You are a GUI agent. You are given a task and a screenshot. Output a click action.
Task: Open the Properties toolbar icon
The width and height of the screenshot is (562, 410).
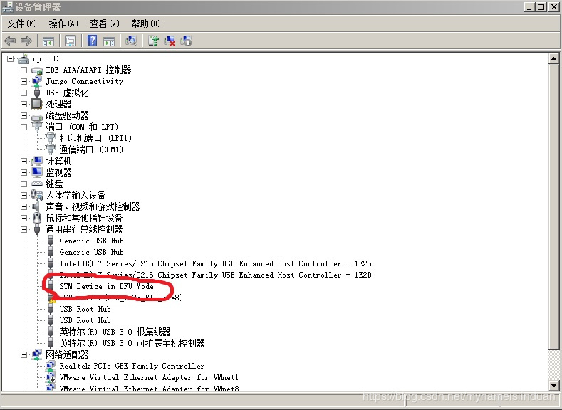(71, 41)
